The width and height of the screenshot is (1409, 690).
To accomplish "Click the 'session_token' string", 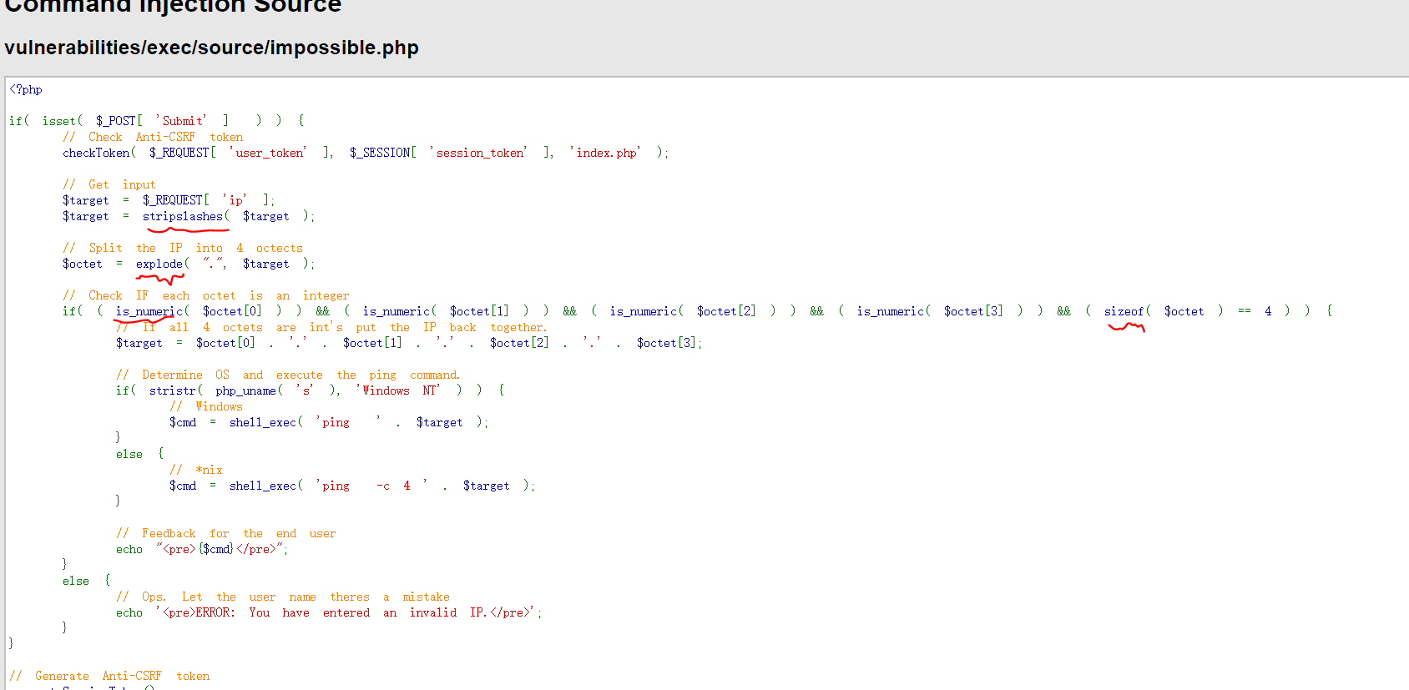I will click(479, 153).
